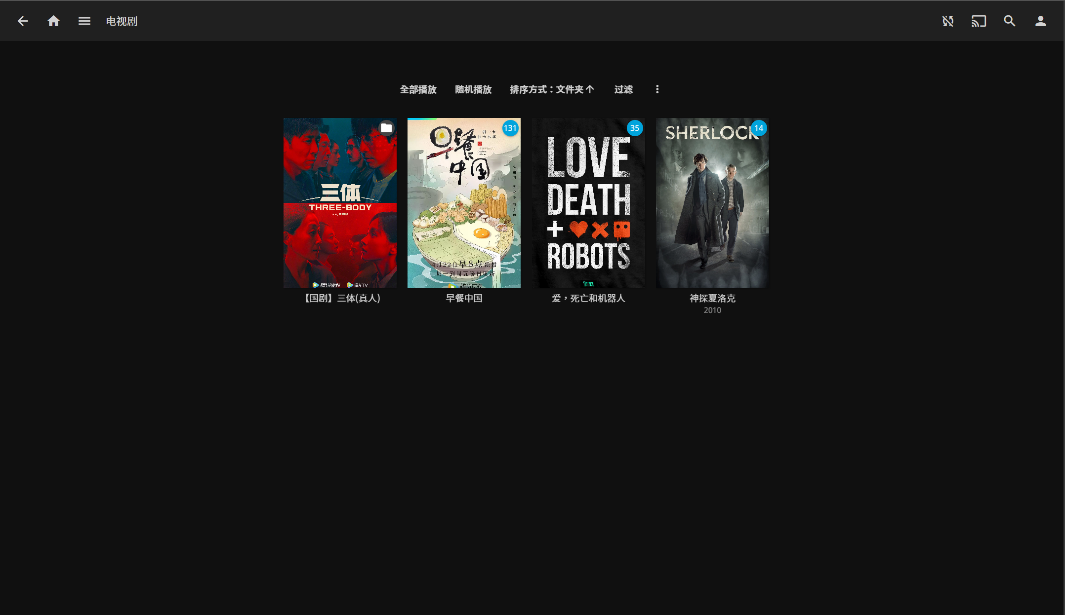Click the 爱，死亡和机器人 title link
The image size is (1065, 615).
point(588,298)
